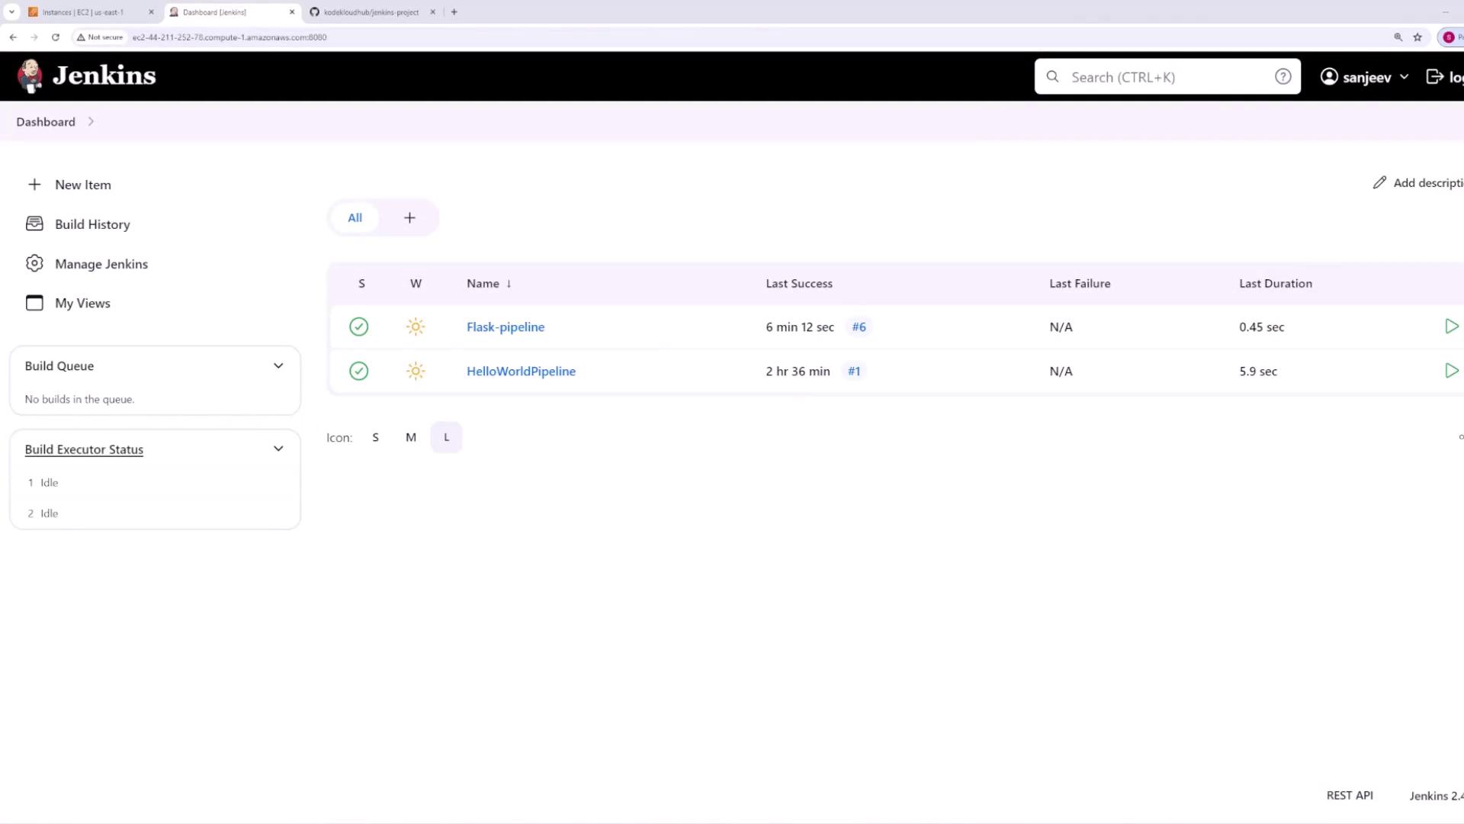Click the browser reload page icon
This screenshot has height=824, width=1464.
[56, 37]
